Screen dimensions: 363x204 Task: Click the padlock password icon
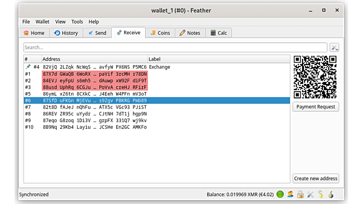pyautogui.click(x=300, y=194)
